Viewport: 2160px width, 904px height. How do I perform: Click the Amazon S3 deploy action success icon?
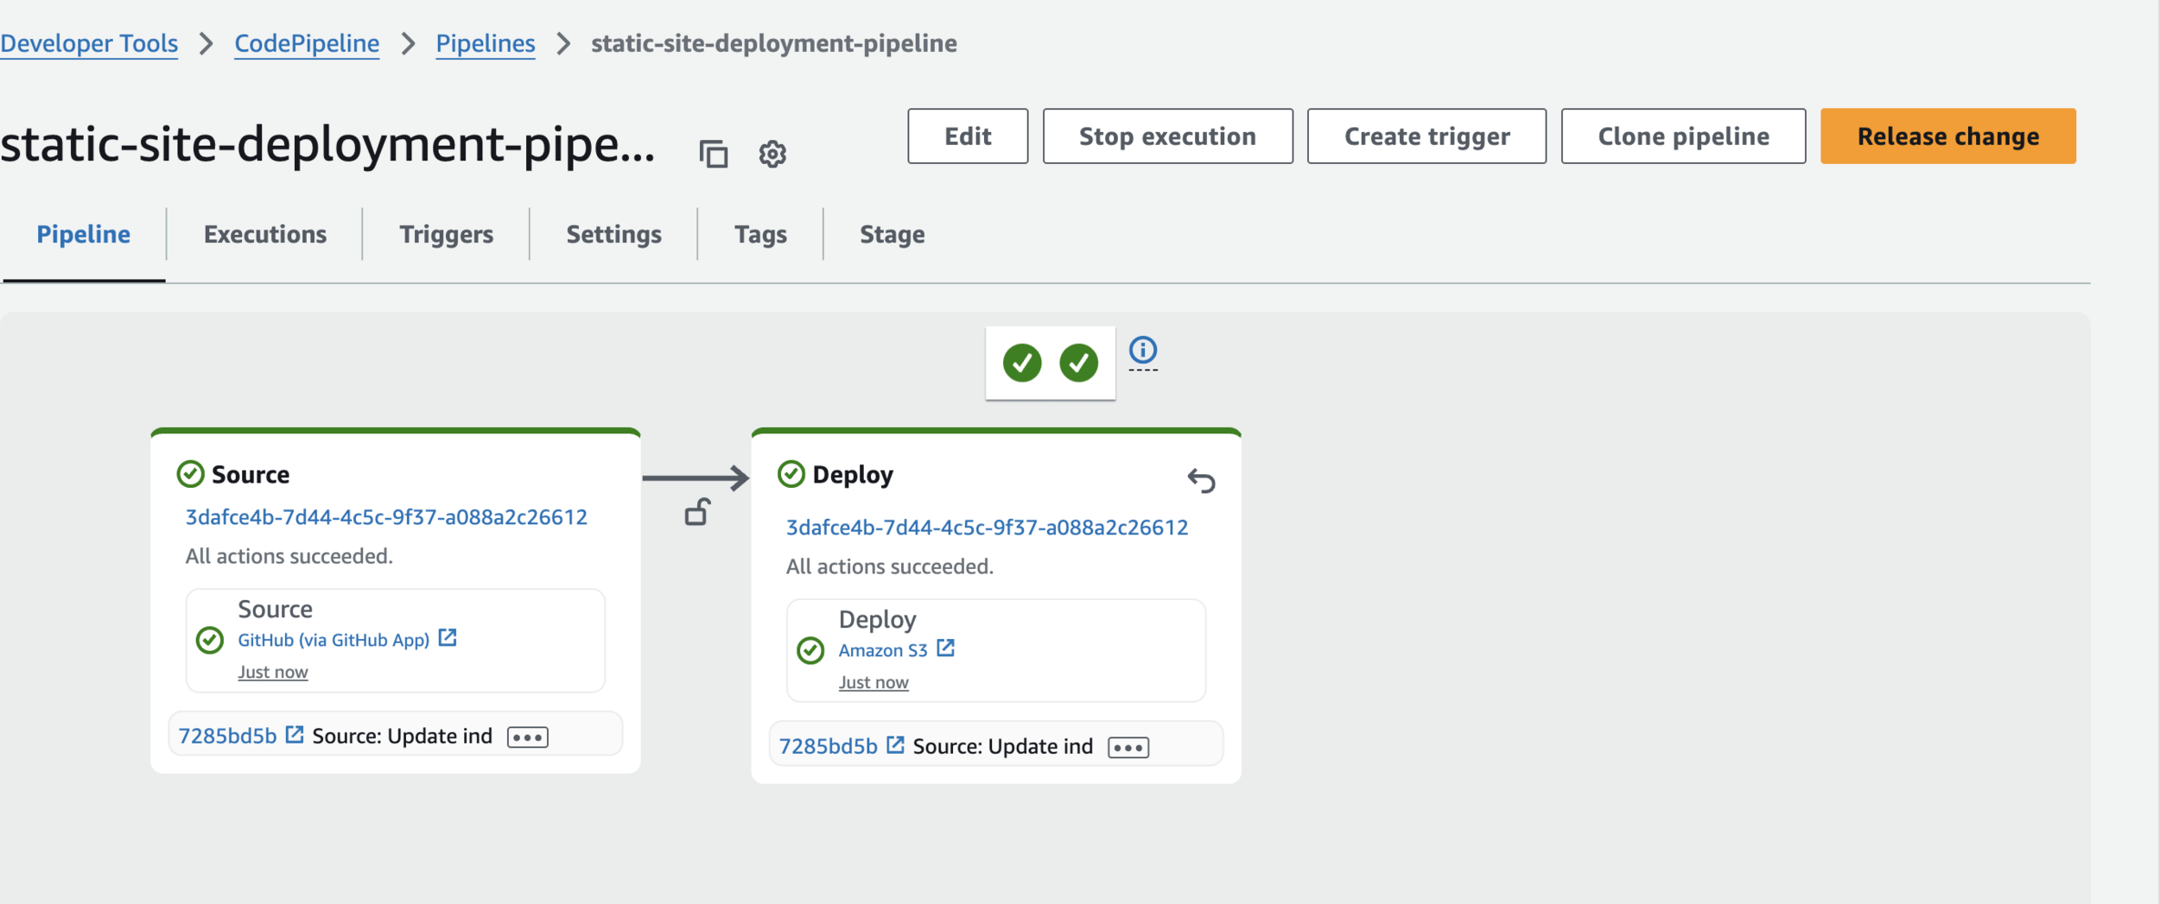pos(810,650)
